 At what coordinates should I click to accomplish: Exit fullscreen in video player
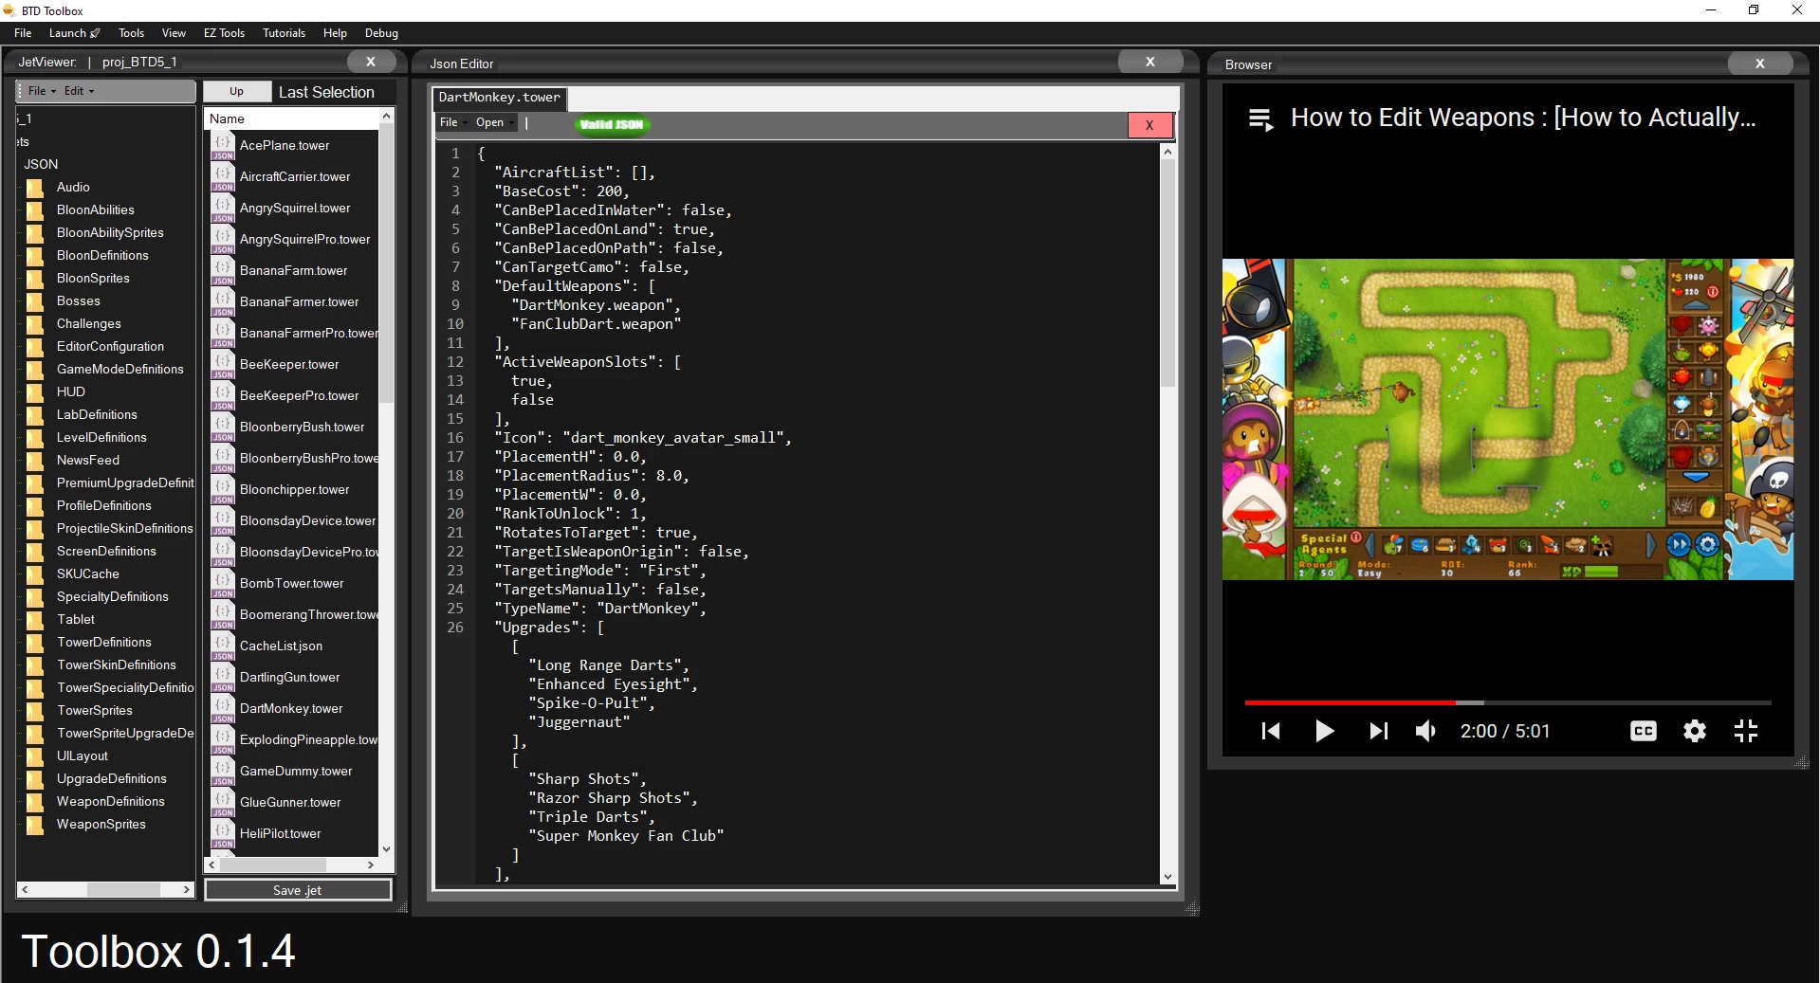click(x=1746, y=731)
